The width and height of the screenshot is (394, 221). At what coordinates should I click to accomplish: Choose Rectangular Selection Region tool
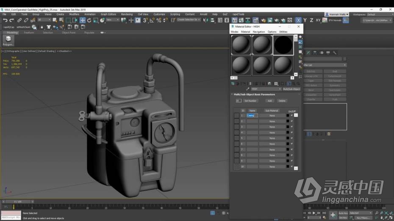click(x=68, y=20)
